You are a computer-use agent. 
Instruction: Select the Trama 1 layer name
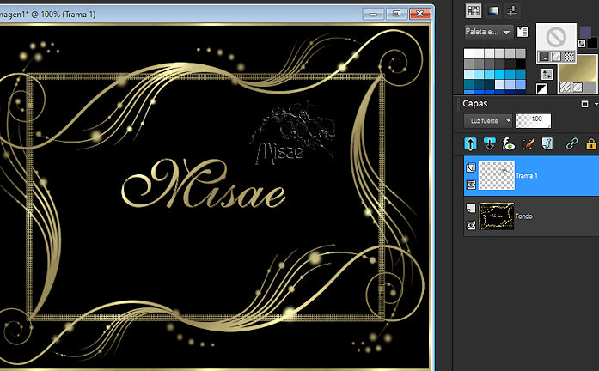click(x=527, y=176)
